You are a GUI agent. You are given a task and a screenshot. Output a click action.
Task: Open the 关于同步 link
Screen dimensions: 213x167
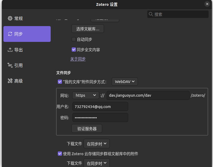click(78, 59)
